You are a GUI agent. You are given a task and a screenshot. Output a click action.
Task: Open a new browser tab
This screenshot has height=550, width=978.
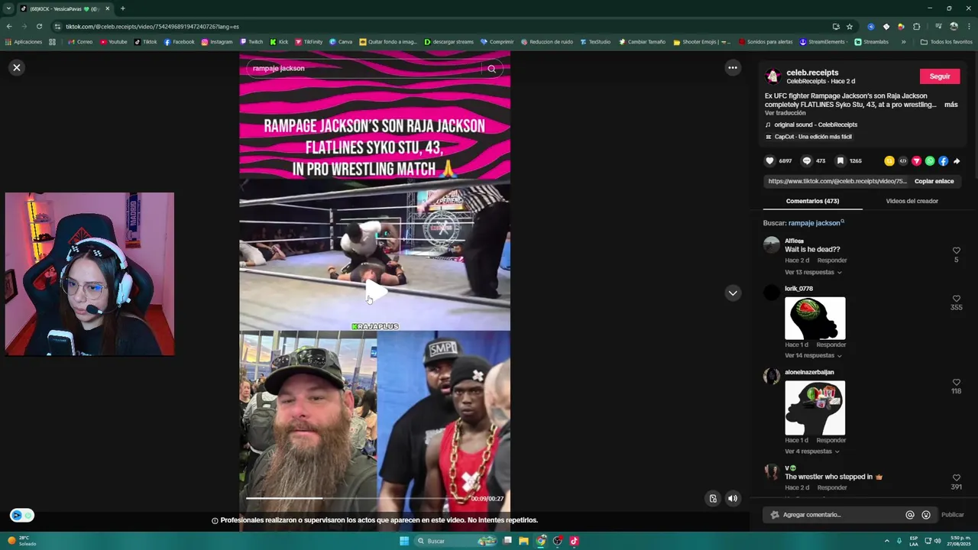point(122,8)
